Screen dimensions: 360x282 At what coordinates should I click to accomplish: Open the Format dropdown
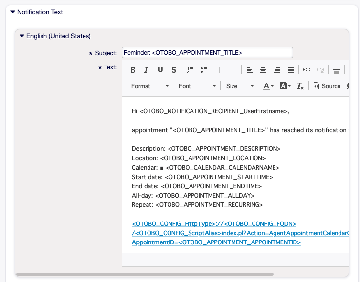[x=149, y=86]
